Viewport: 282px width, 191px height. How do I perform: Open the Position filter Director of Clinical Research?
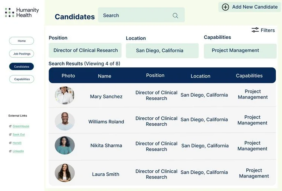coord(85,50)
